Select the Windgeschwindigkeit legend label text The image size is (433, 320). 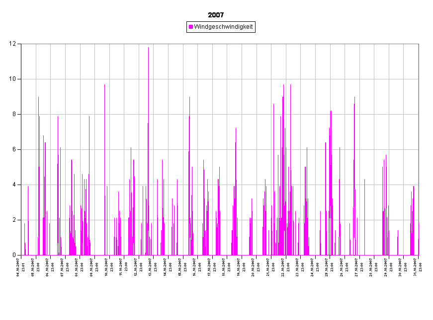click(223, 27)
